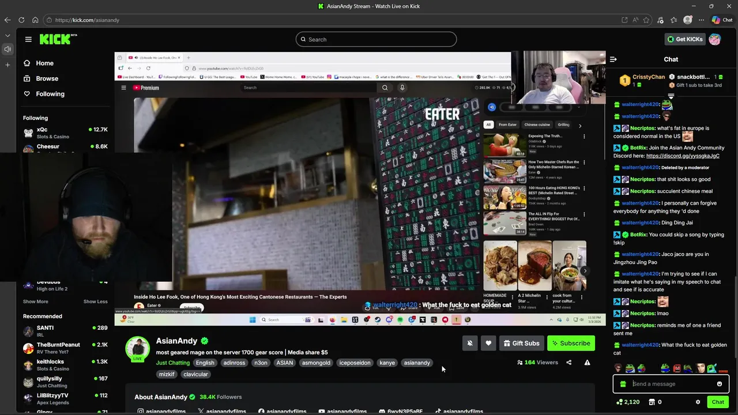This screenshot has width=738, height=415.
Task: Select the asmongold tag
Action: (316, 363)
